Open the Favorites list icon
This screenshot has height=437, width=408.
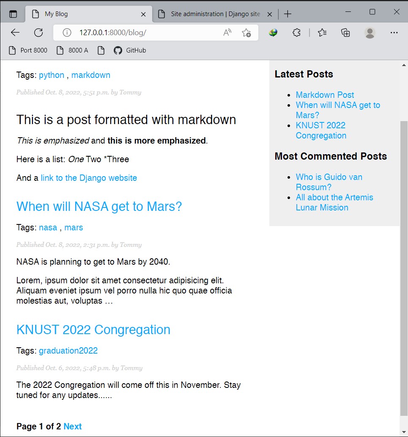[322, 33]
